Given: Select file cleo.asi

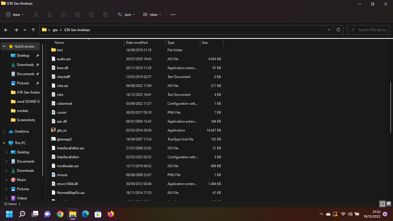Looking at the screenshot, I should pyautogui.click(x=137, y=86).
